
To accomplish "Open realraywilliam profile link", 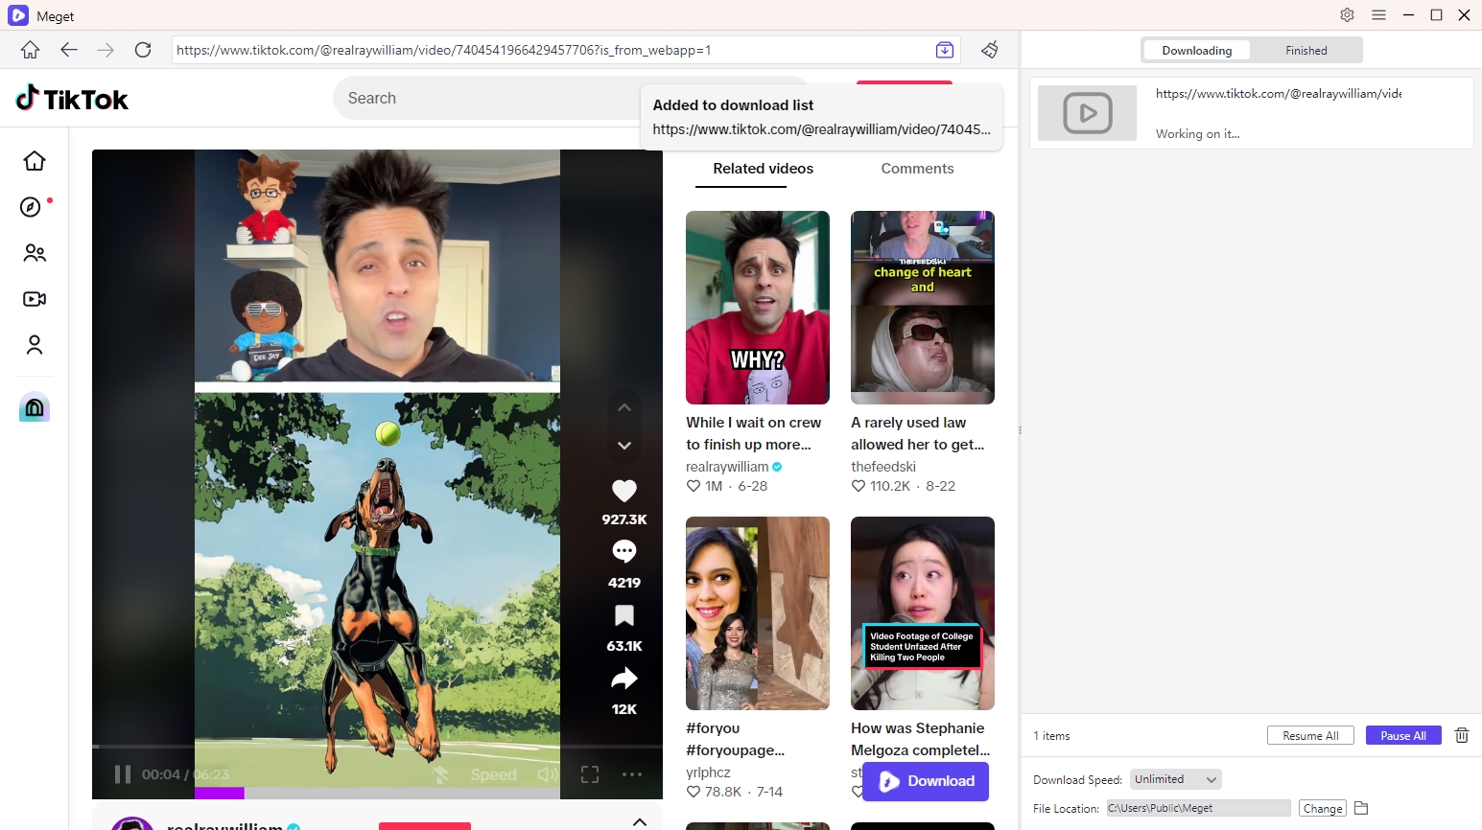I will [727, 467].
